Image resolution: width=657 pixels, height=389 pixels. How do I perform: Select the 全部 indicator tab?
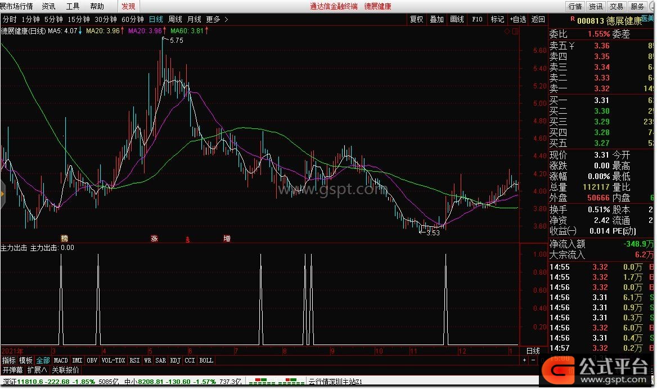point(43,360)
